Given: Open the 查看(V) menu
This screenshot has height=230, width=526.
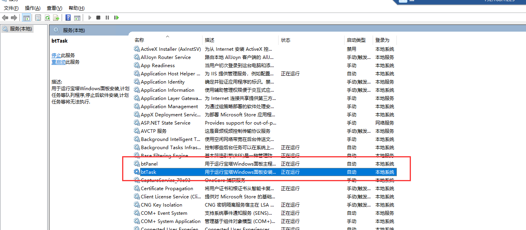Looking at the screenshot, I should point(54,8).
